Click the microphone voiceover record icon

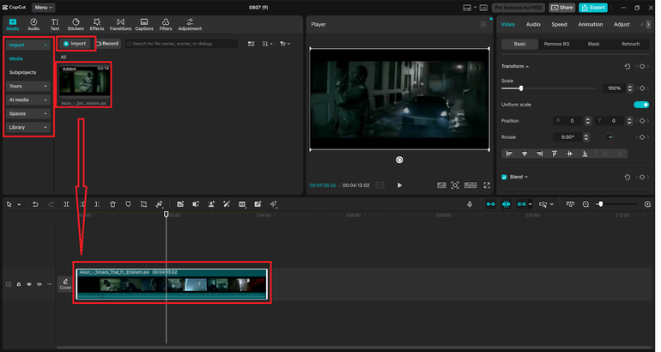[470, 204]
